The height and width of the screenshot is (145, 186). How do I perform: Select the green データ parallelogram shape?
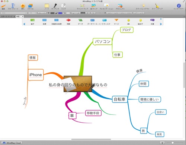[80, 20]
